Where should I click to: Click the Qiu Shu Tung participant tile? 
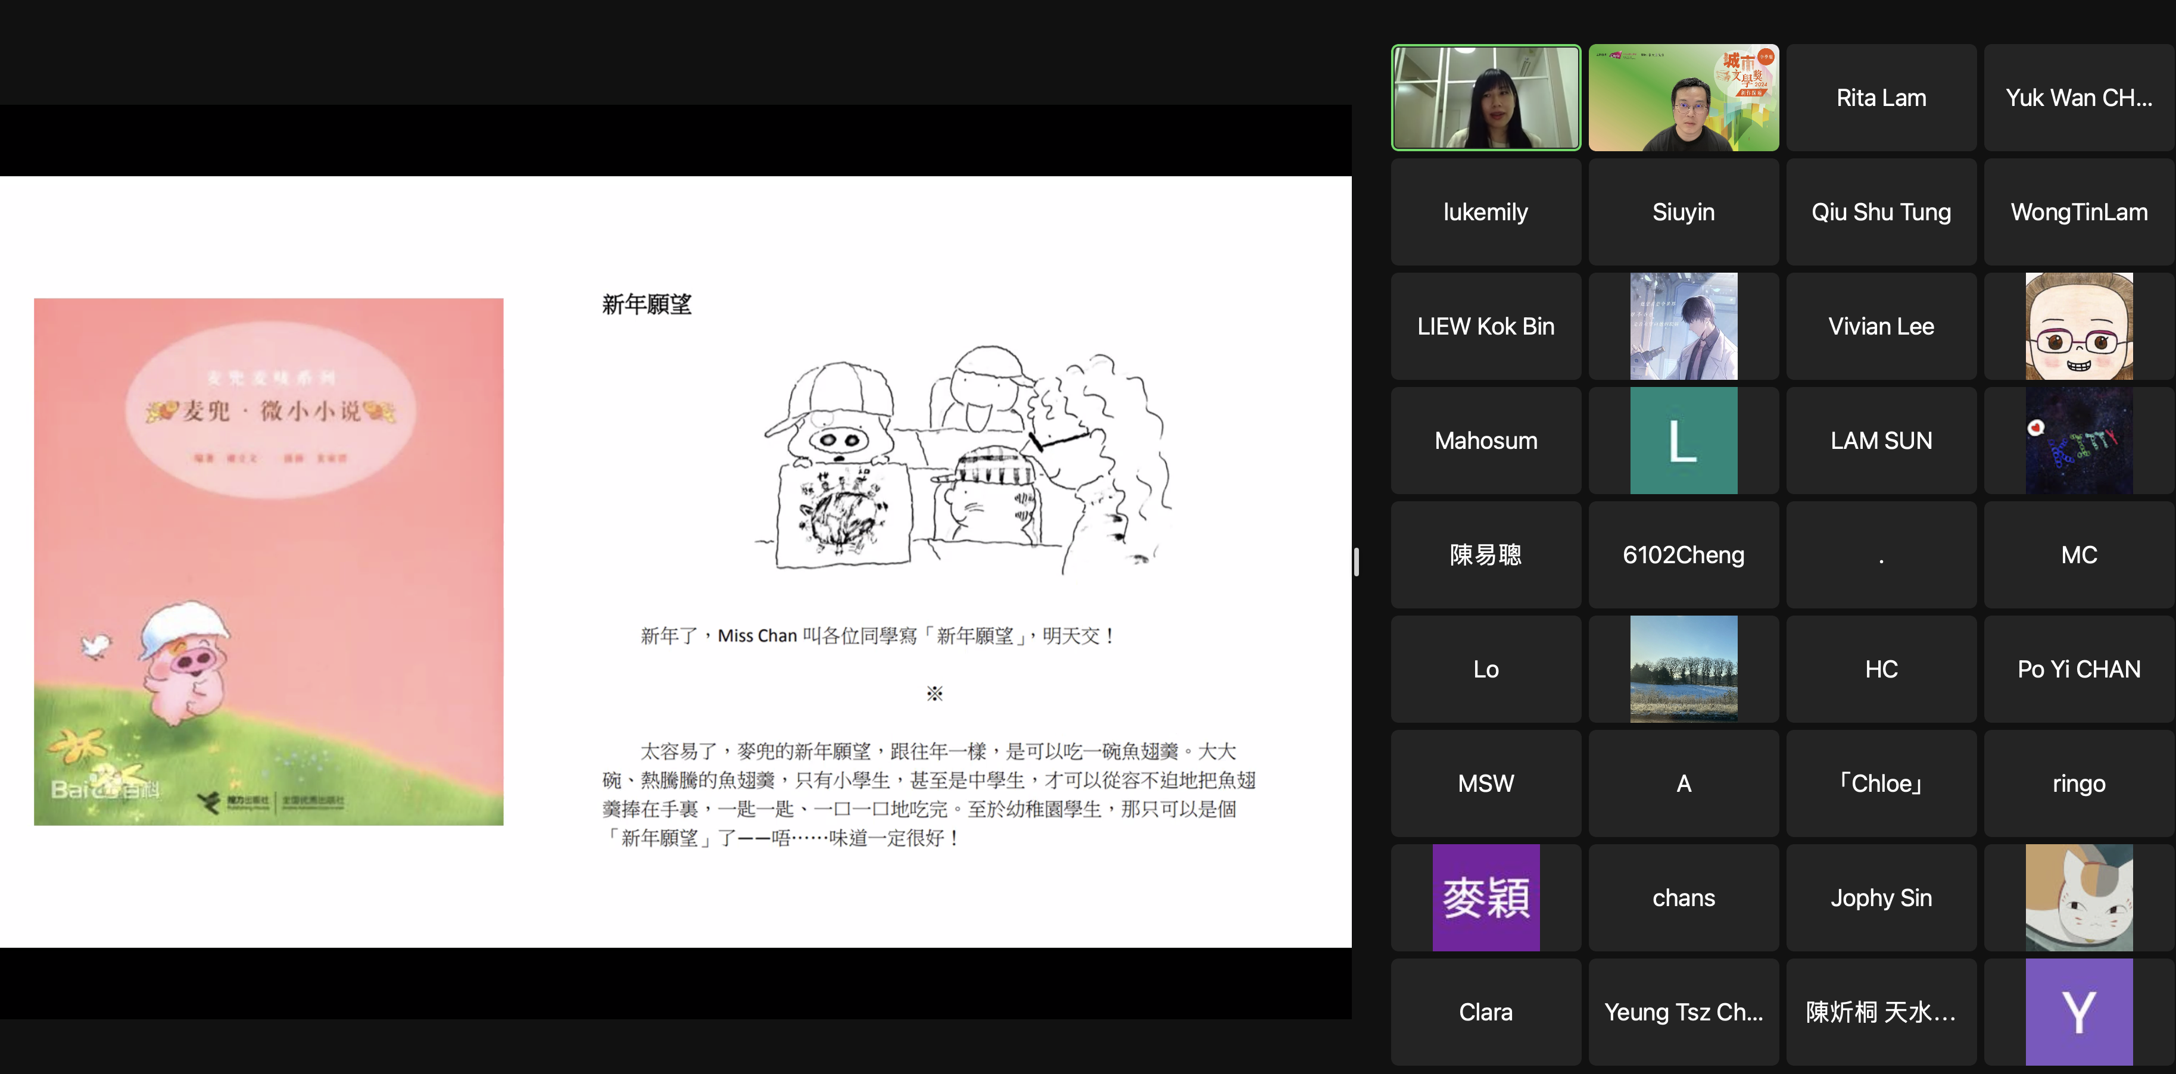tap(1881, 212)
